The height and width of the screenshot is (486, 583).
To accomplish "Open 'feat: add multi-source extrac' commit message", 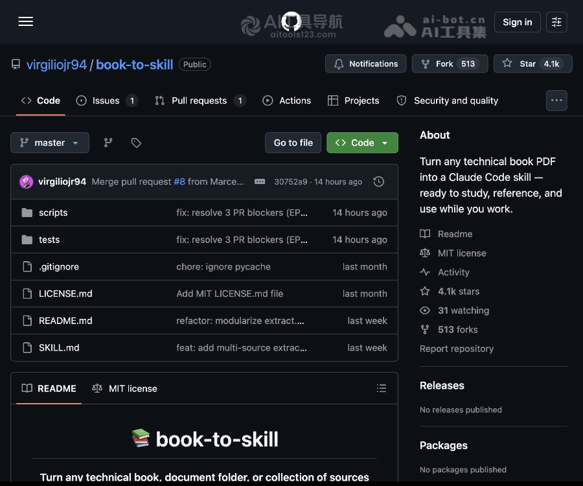I will (242, 348).
